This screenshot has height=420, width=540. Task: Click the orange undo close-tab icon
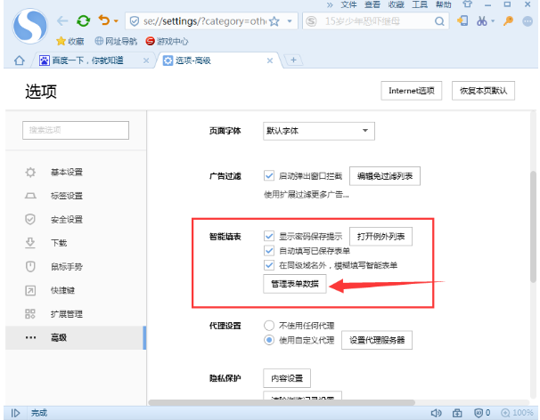pyautogui.click(x=103, y=20)
